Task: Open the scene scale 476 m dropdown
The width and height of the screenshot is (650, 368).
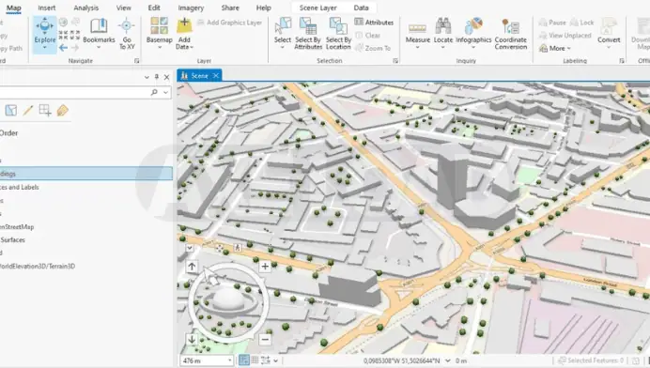Action: point(229,360)
